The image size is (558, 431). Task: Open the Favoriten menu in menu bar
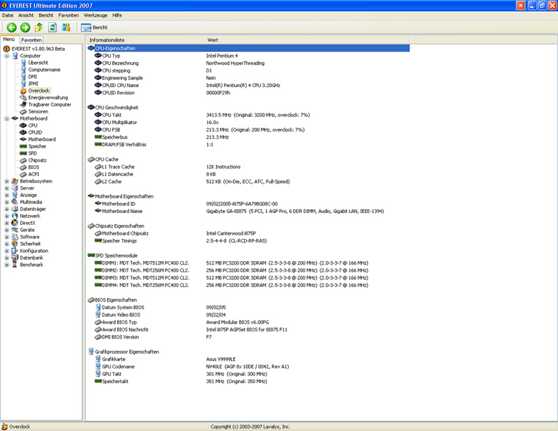68,15
